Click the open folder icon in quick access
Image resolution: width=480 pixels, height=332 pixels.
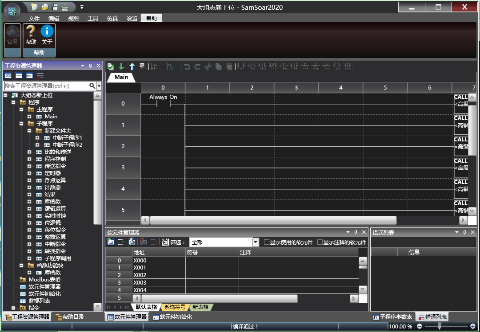point(45,7)
